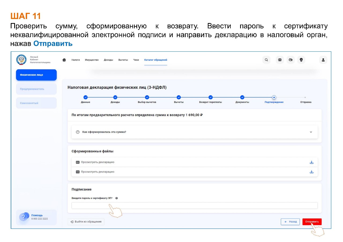The image size is (343, 242).
Task: Click the lightbulb hints icon
Action: (301, 60)
